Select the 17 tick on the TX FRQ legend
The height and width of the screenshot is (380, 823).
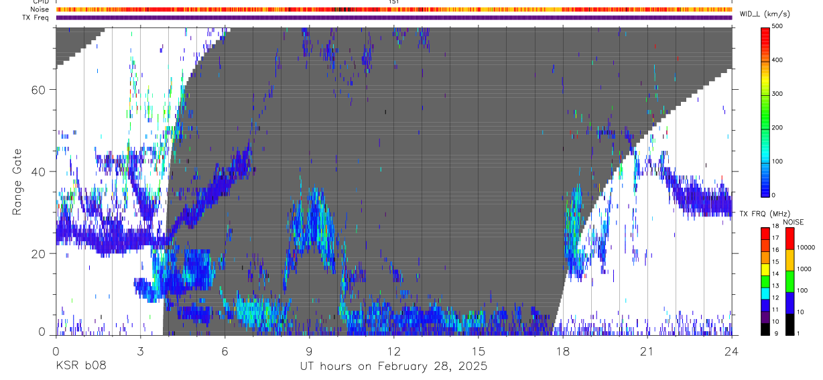776,238
